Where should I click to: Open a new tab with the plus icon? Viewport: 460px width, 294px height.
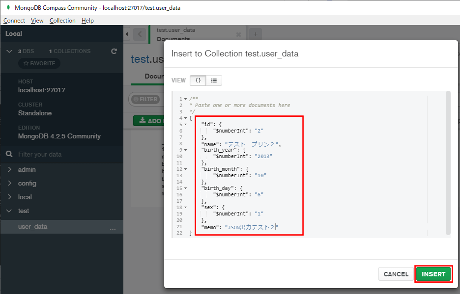pyautogui.click(x=255, y=33)
